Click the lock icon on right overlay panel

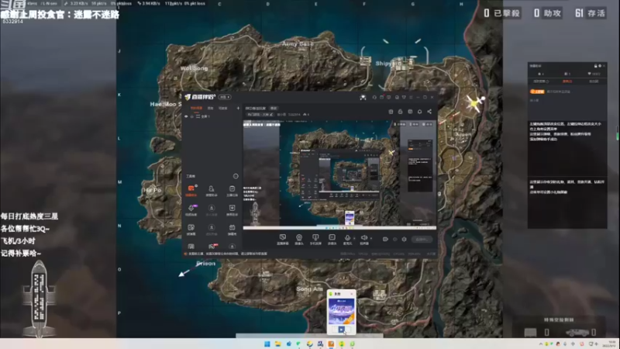[595, 66]
